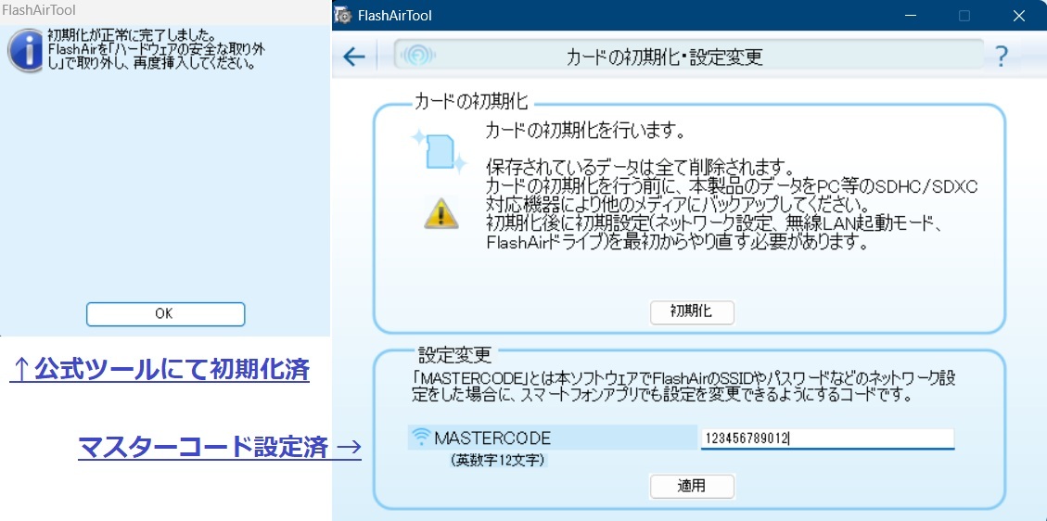The image size is (1047, 521).
Task: Minimize the FlashAirTool window
Action: (x=913, y=16)
